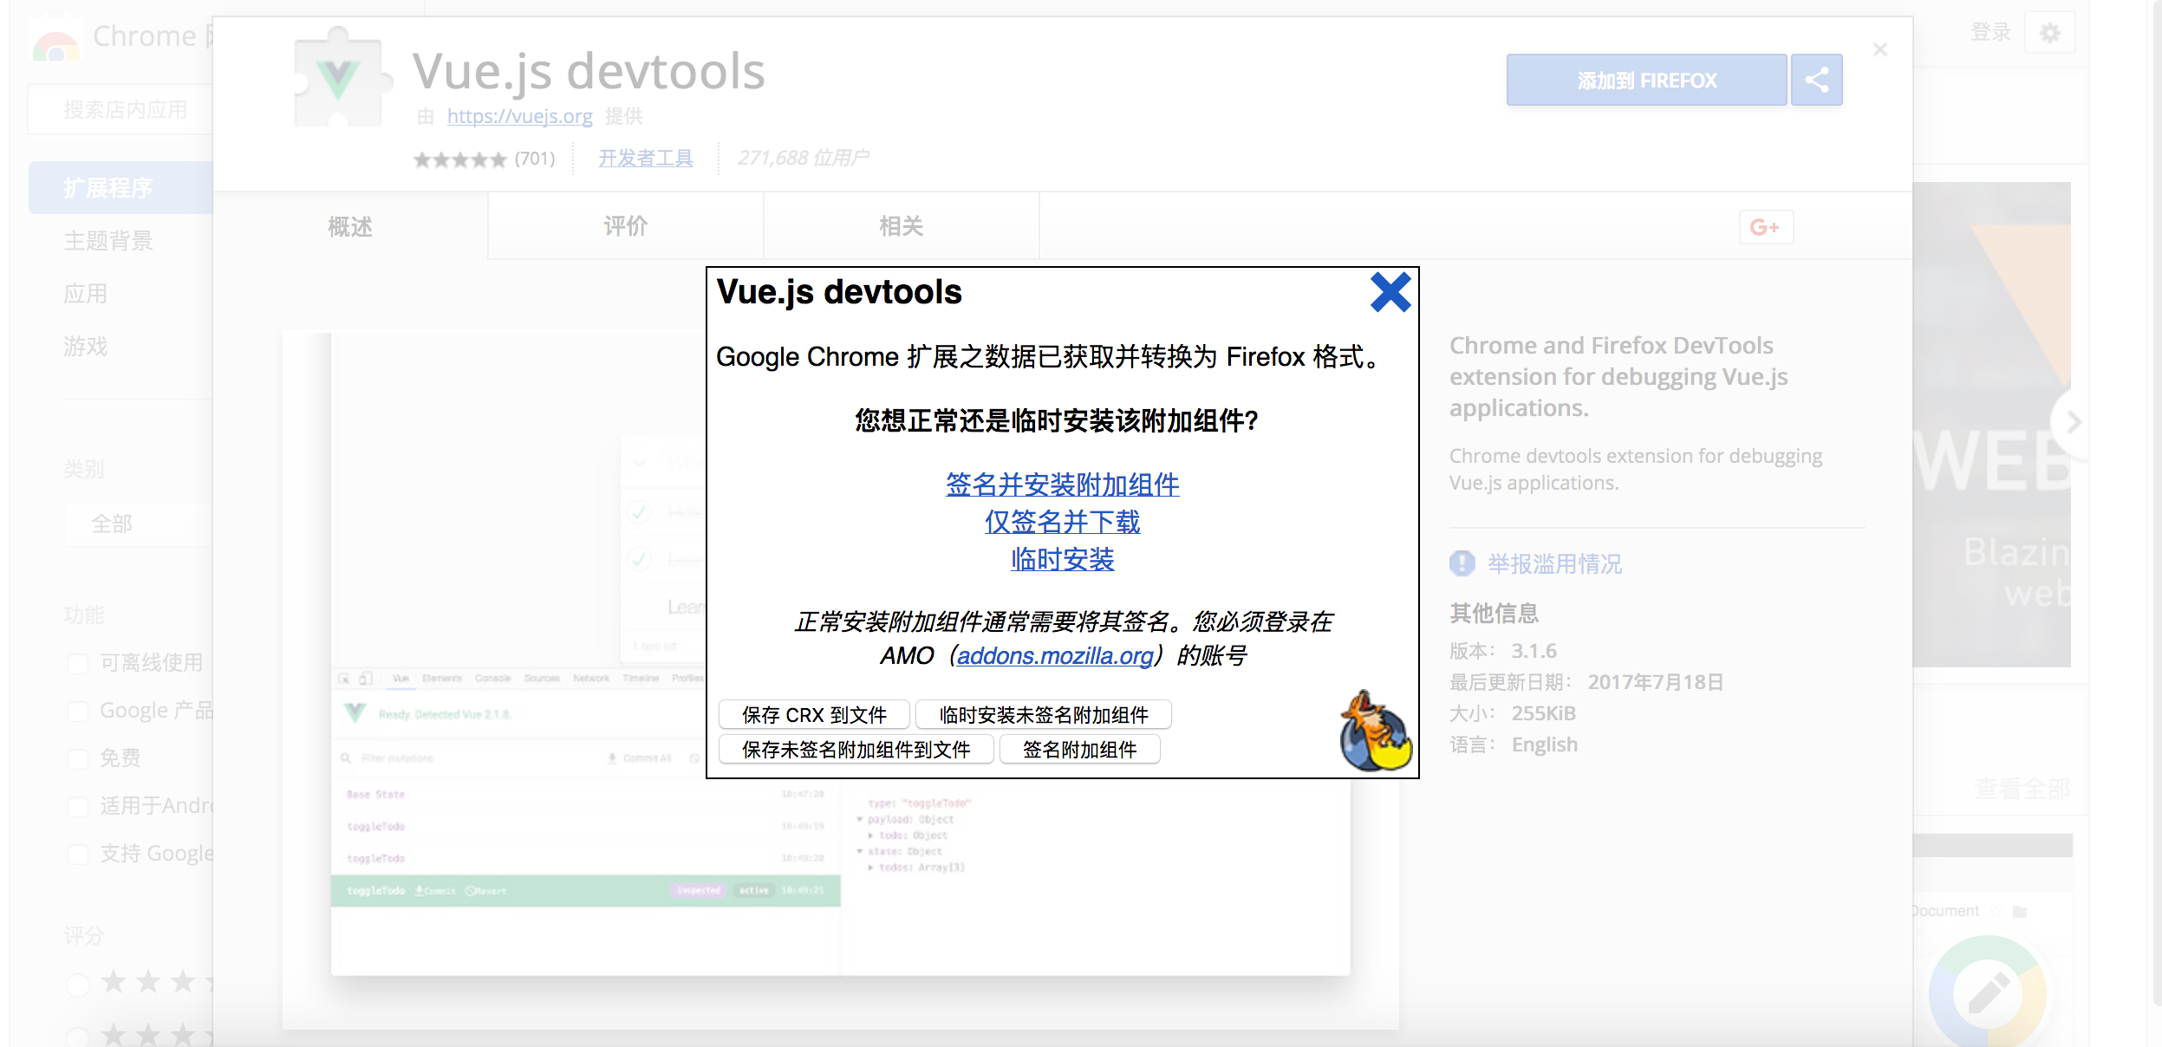Click 保存 CRX 到文件 button
This screenshot has width=2162, height=1047.
[x=814, y=715]
